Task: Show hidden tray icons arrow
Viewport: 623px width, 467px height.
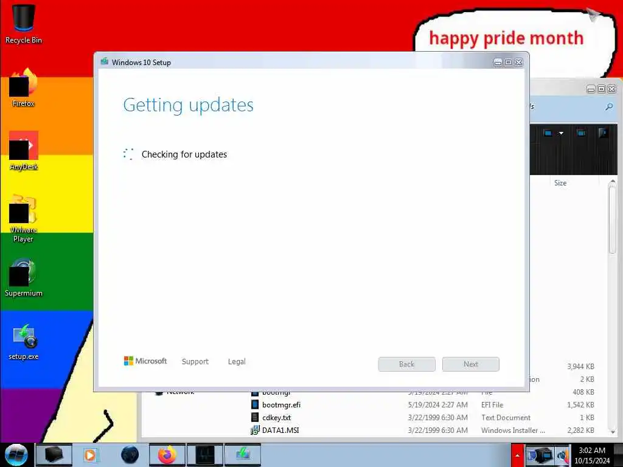Action: point(517,455)
